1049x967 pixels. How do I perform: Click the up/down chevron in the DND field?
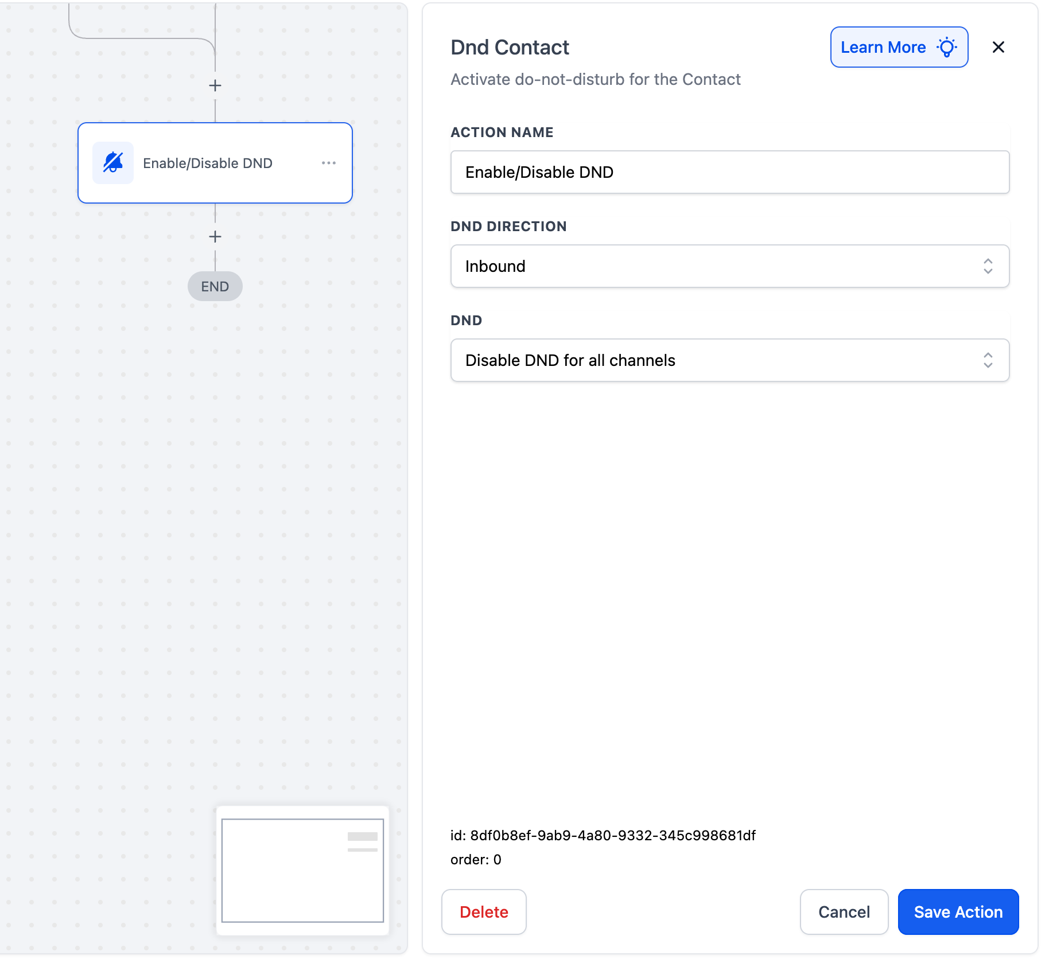click(x=988, y=360)
